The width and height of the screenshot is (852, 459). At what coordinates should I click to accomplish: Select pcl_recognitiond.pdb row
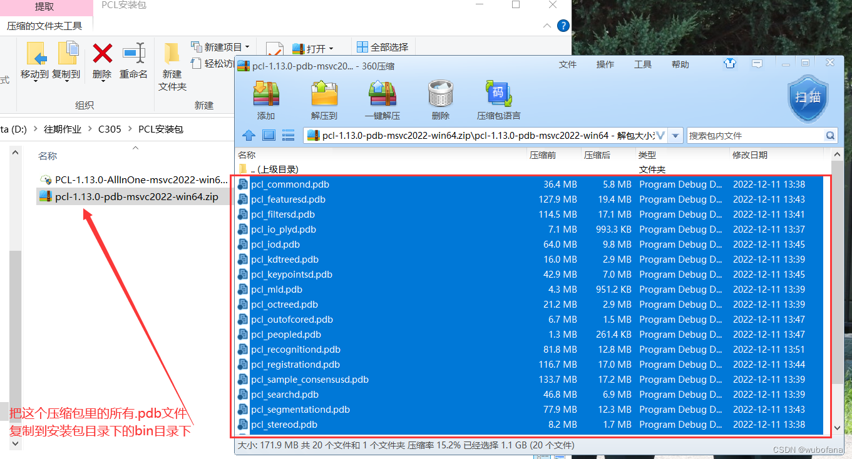click(x=530, y=350)
